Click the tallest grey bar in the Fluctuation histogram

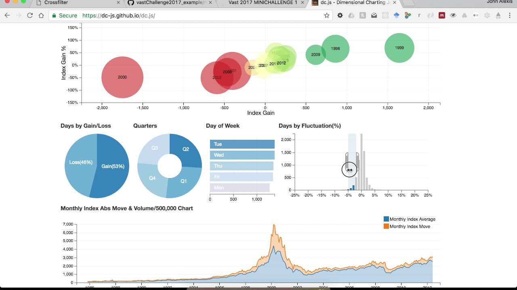[361, 162]
